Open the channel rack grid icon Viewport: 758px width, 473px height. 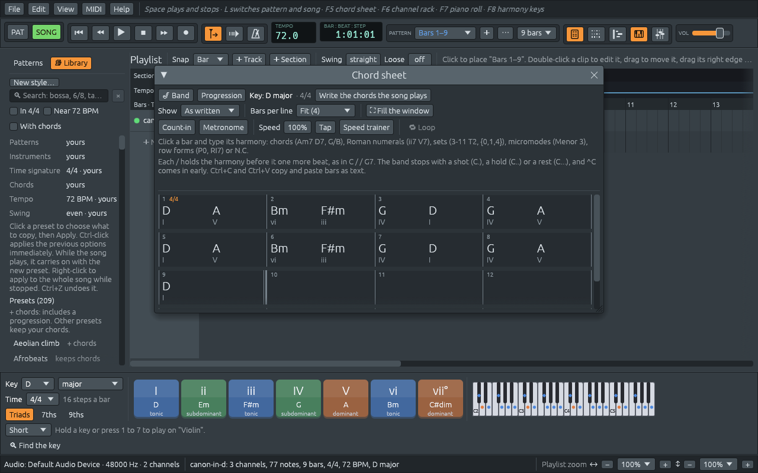click(596, 34)
